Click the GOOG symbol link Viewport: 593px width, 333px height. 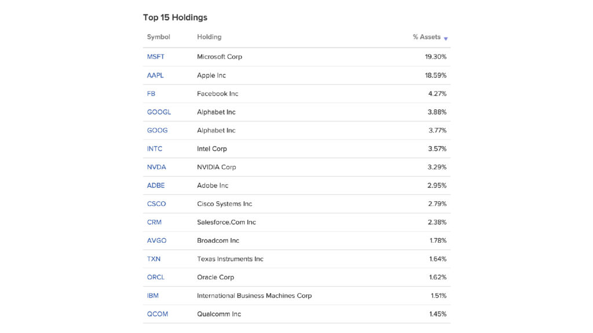click(x=157, y=130)
